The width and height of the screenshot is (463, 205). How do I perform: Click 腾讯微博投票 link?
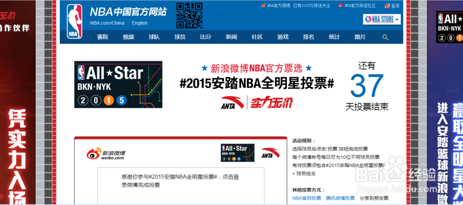[x=340, y=198]
